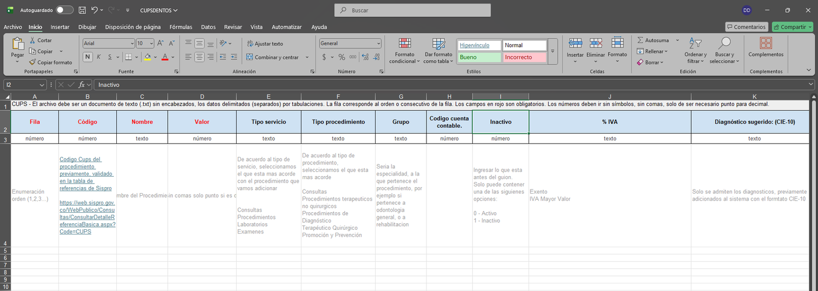This screenshot has width=818, height=291.
Task: Switch to Disposición de página tab
Action: click(x=133, y=27)
